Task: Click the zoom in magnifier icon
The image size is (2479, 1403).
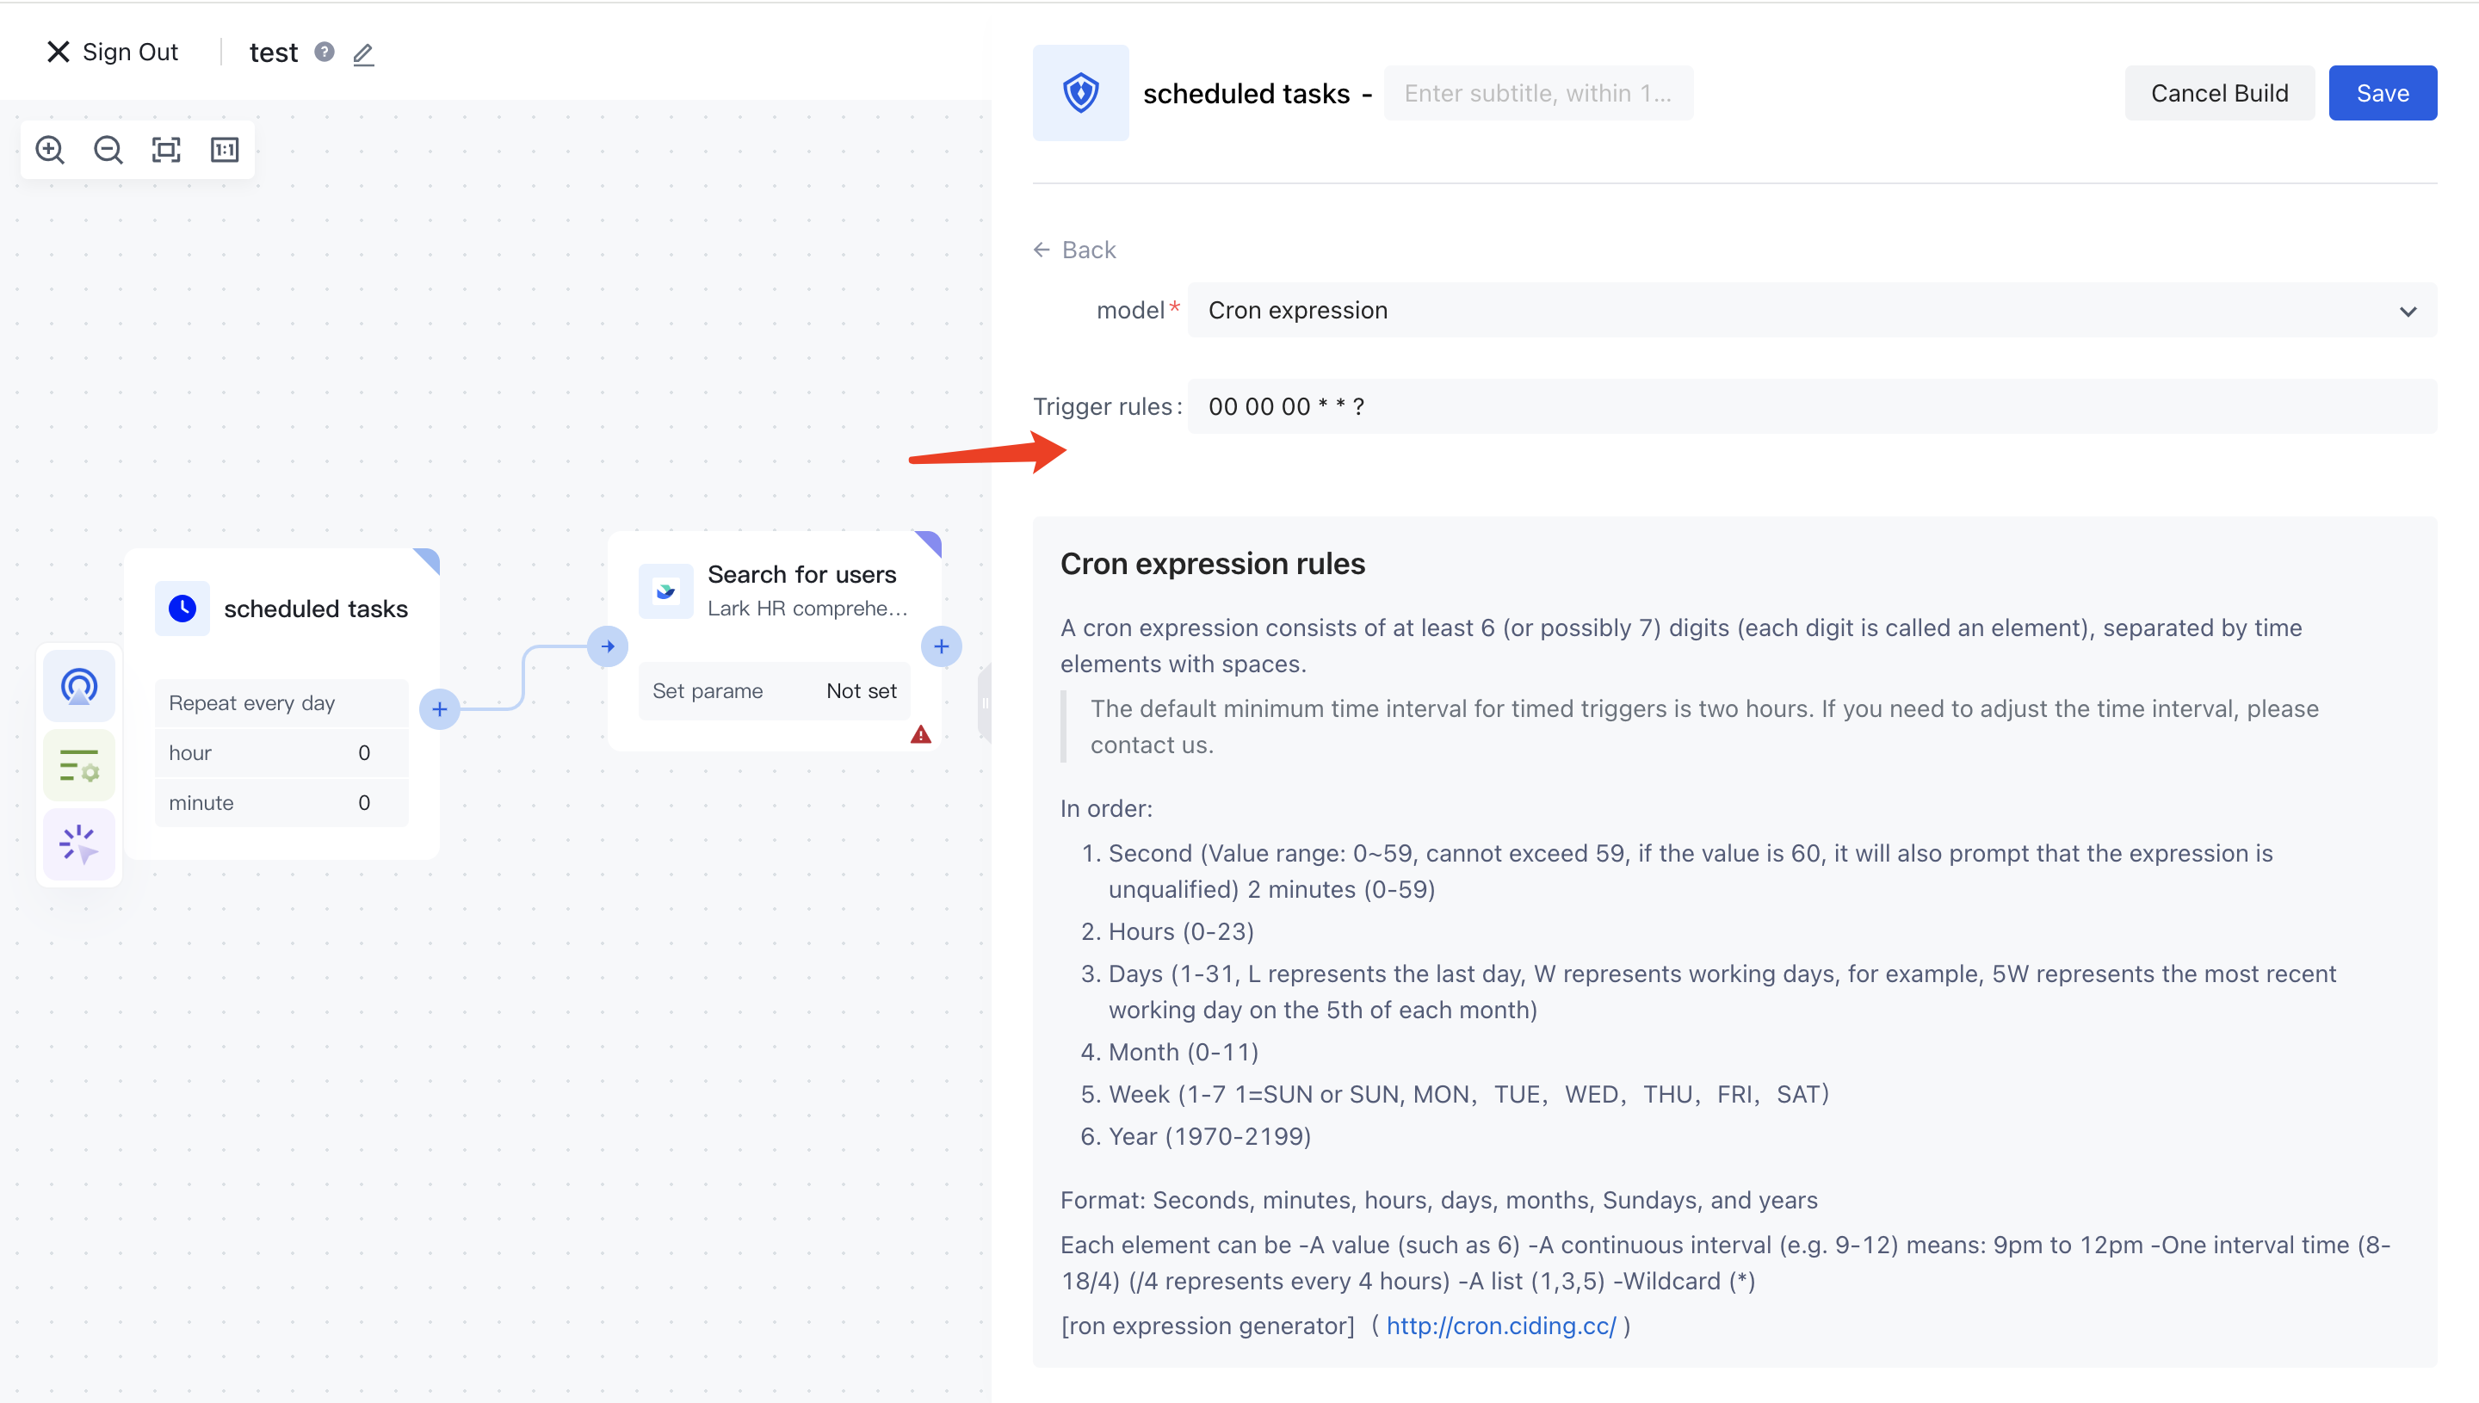Action: click(x=50, y=150)
